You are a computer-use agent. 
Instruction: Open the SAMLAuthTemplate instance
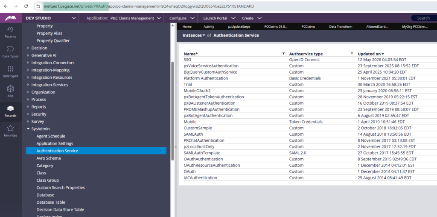tap(202, 153)
